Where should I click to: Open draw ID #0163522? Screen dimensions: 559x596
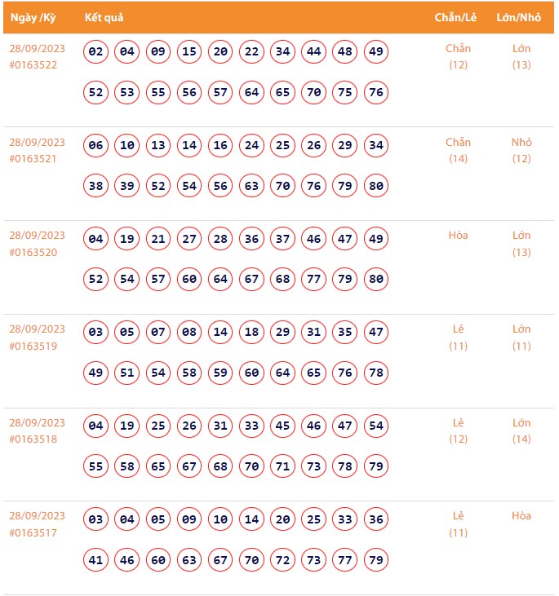33,65
